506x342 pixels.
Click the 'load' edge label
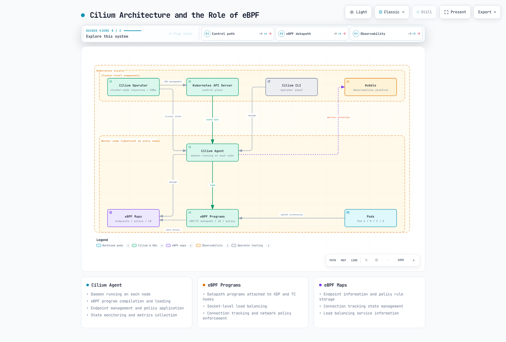213,185
